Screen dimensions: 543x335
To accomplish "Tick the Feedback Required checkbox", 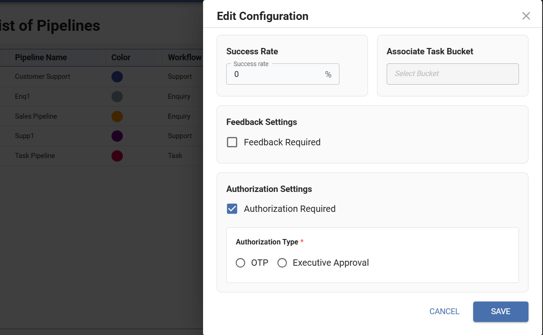I will click(232, 142).
